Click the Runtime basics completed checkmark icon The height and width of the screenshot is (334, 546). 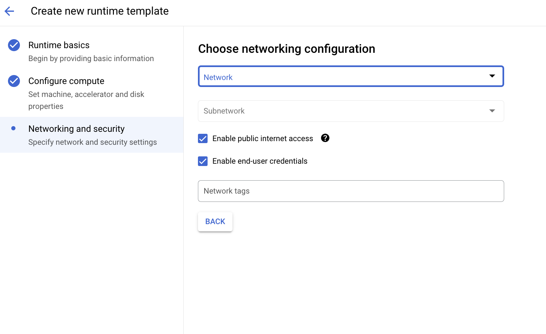14,45
